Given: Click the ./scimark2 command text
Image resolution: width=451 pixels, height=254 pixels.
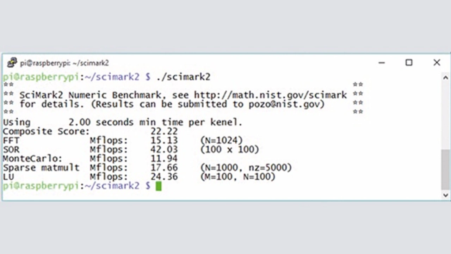Looking at the screenshot, I should click(x=183, y=77).
